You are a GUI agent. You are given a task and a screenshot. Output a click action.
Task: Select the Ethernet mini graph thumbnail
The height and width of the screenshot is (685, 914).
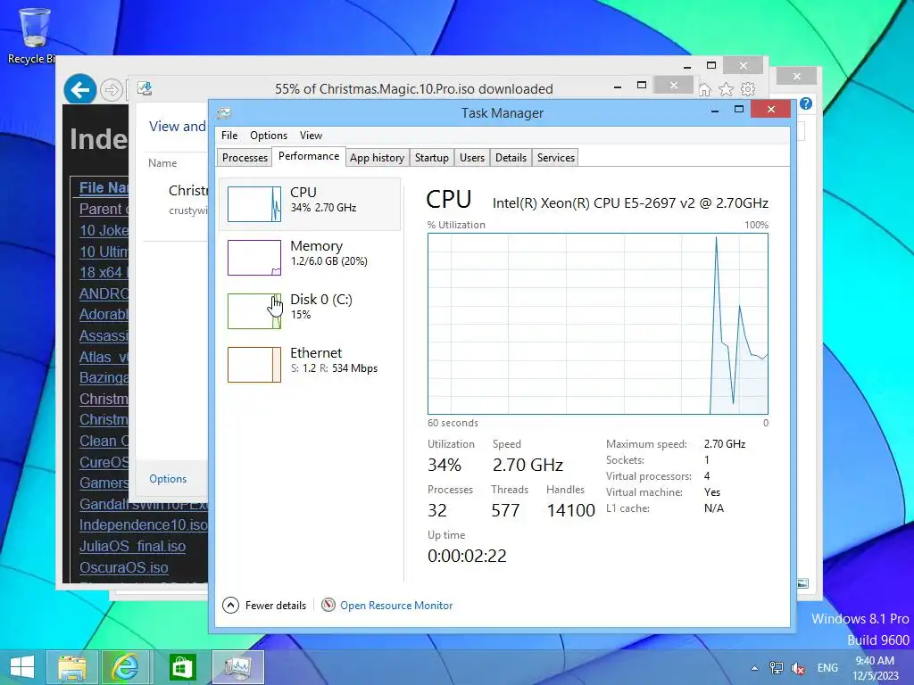[x=254, y=365]
